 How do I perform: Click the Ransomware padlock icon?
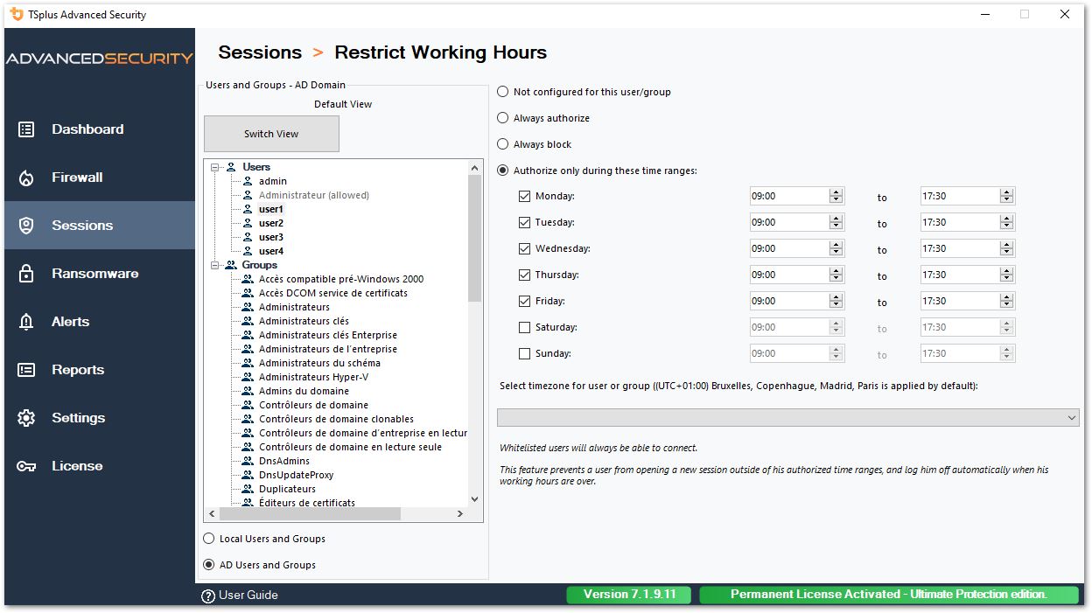(x=26, y=274)
